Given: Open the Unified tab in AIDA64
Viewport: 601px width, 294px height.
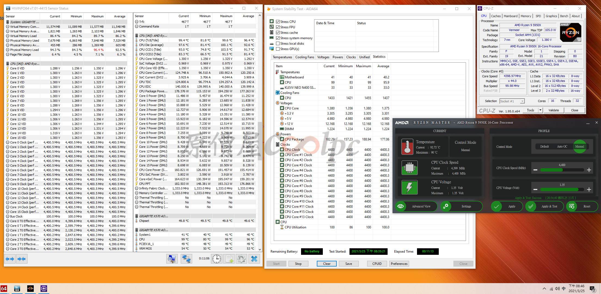Looking at the screenshot, I should pyautogui.click(x=364, y=57).
